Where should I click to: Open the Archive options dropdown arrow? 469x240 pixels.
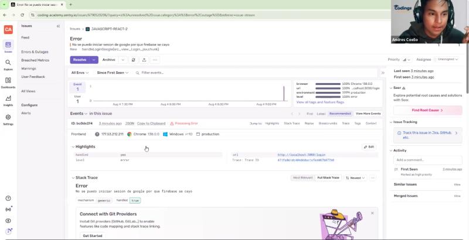[x=123, y=60]
